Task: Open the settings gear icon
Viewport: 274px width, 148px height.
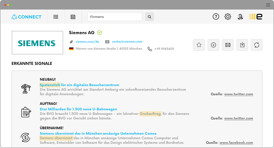Action: 228,17
